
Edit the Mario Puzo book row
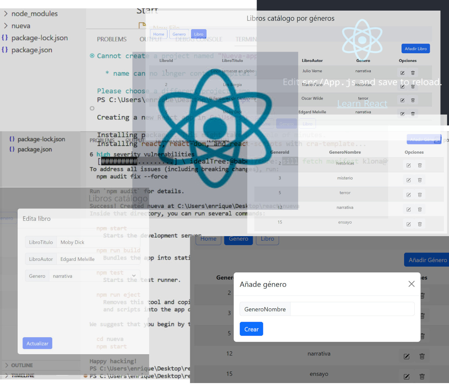pos(402,87)
